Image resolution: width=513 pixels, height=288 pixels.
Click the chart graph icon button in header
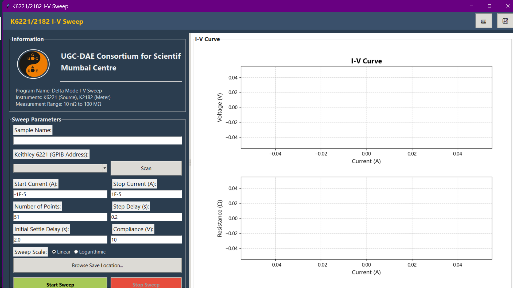pos(505,21)
